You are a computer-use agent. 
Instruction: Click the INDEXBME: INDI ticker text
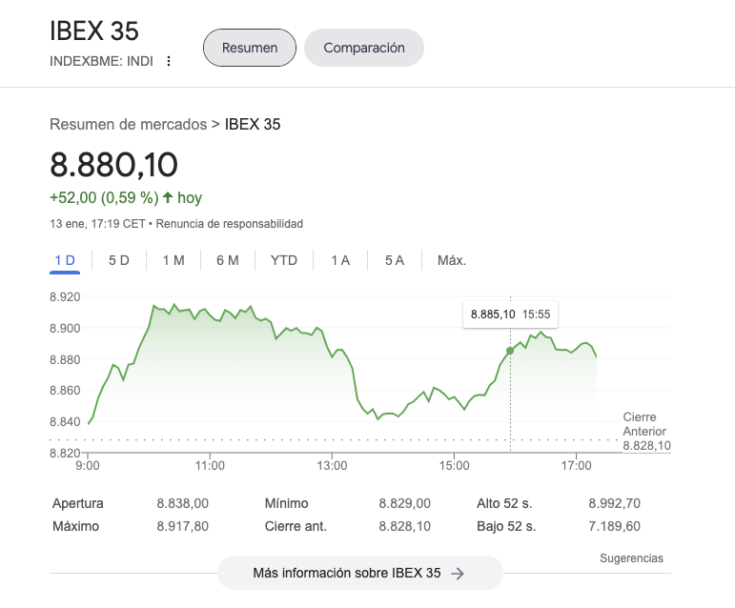point(101,61)
